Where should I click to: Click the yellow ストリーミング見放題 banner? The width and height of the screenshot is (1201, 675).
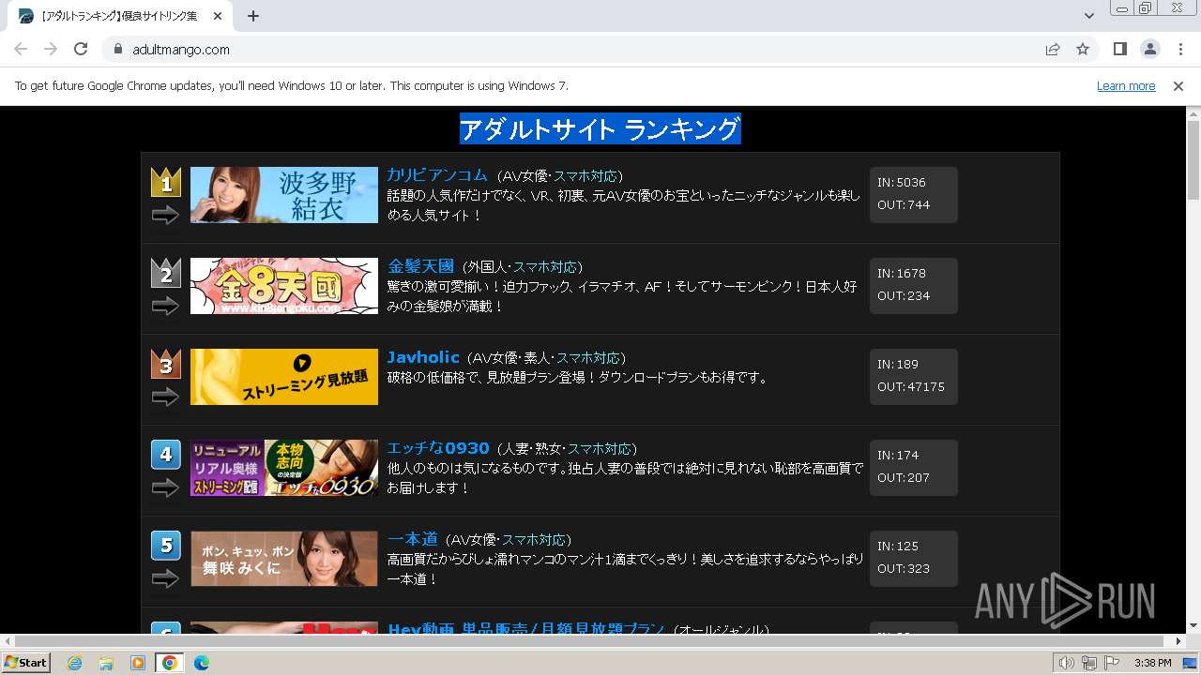[284, 377]
